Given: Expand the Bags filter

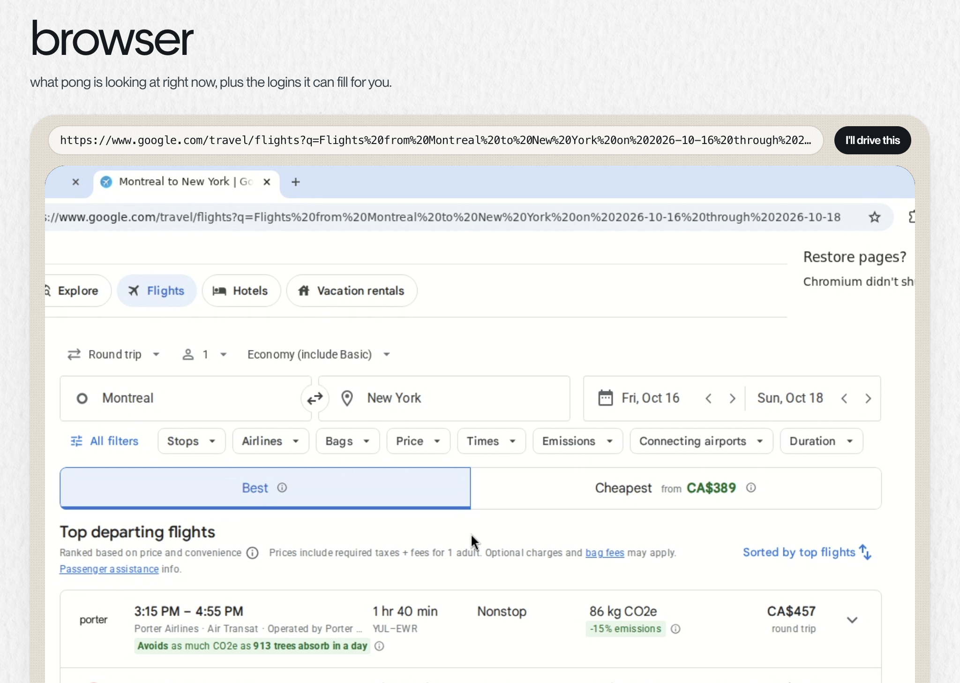Looking at the screenshot, I should point(347,441).
